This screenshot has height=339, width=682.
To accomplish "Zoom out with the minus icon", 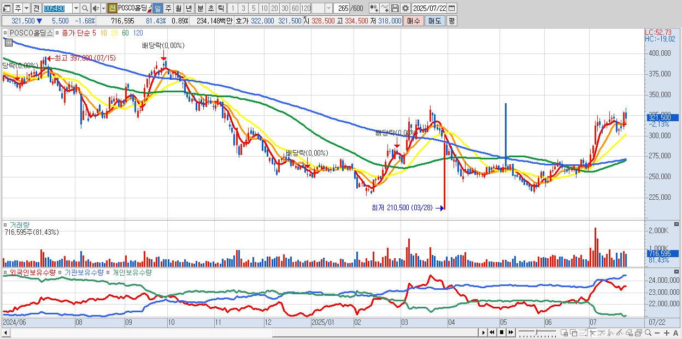I will [x=657, y=333].
